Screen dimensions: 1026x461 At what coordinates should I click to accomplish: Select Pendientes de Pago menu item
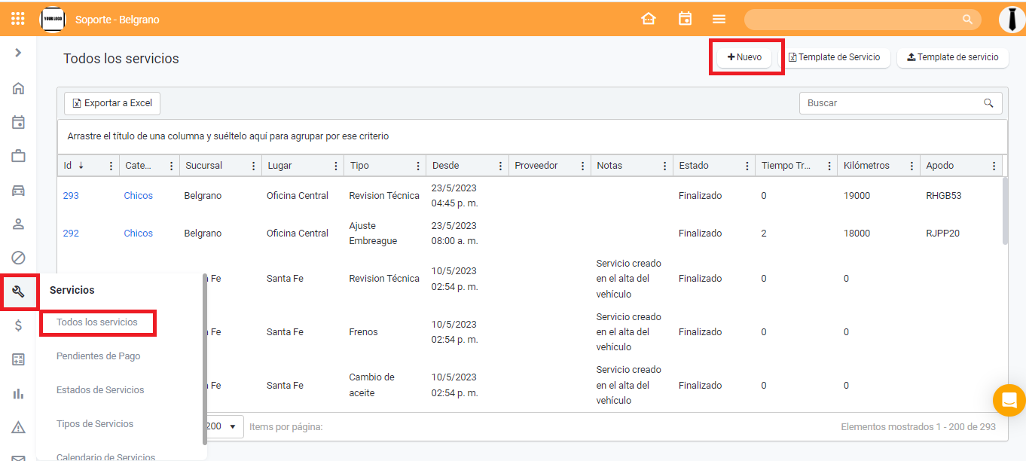(x=98, y=356)
